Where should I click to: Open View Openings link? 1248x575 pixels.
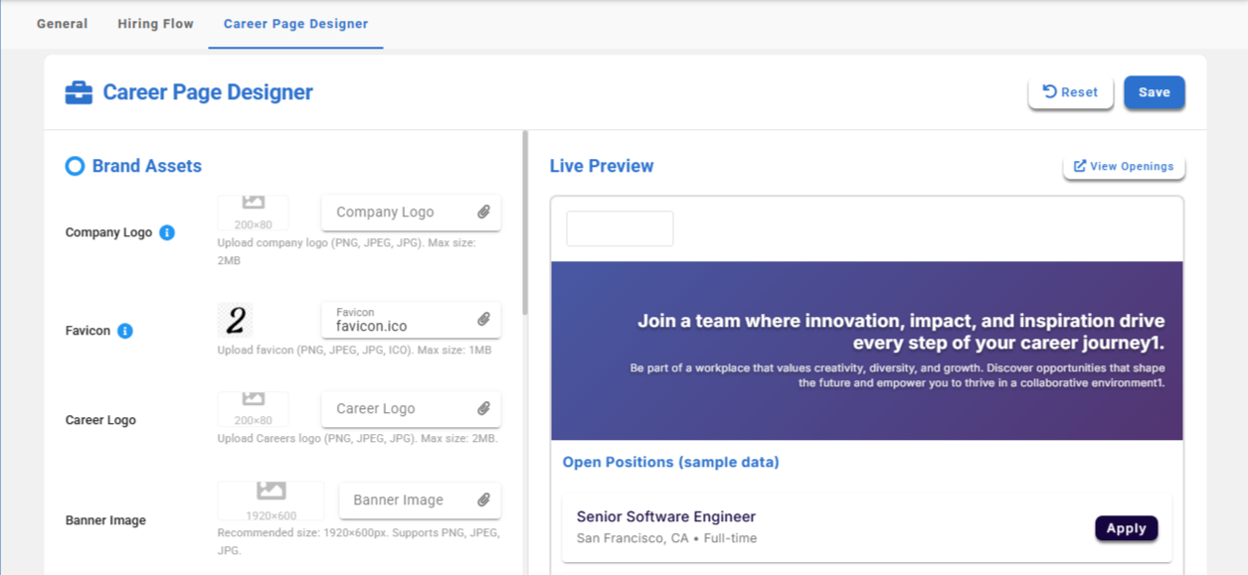(x=1124, y=166)
